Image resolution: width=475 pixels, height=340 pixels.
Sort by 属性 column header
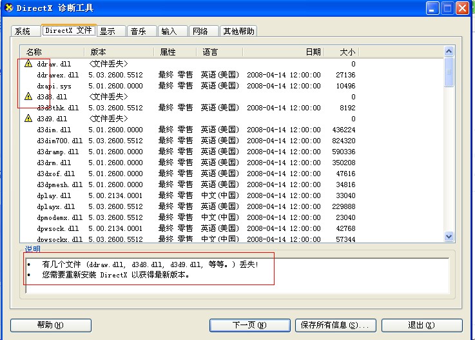(x=175, y=52)
